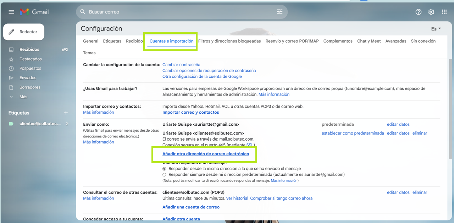Open the Destacados starred folder
The height and width of the screenshot is (223, 454).
click(x=31, y=59)
